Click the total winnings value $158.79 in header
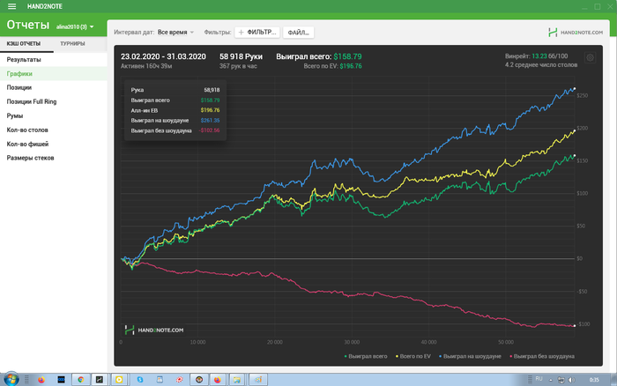The width and height of the screenshot is (617, 386). pyautogui.click(x=347, y=56)
